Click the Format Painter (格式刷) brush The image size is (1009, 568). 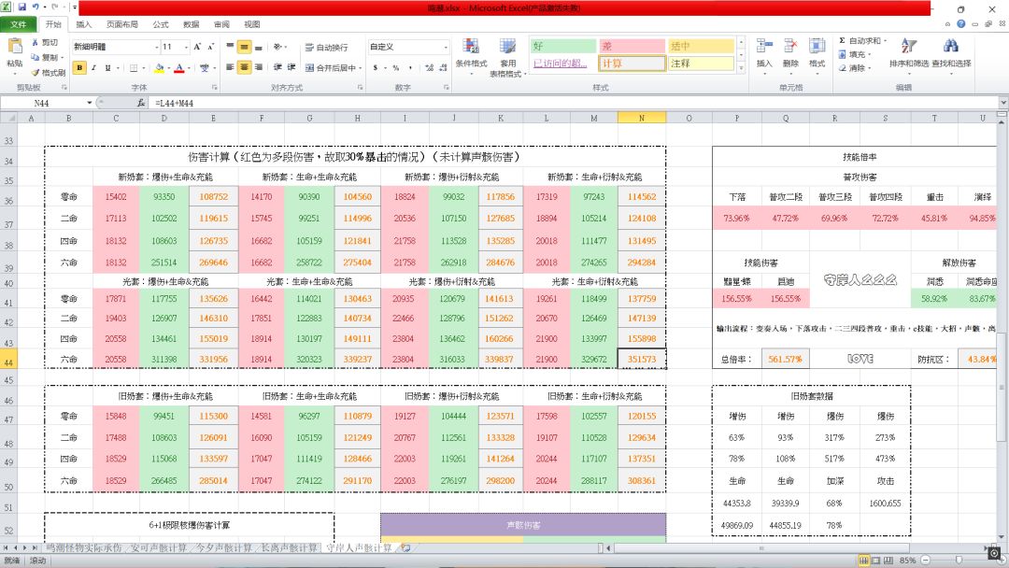coord(35,73)
